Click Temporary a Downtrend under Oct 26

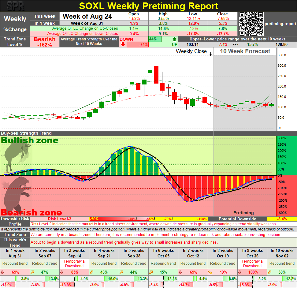[252, 264]
